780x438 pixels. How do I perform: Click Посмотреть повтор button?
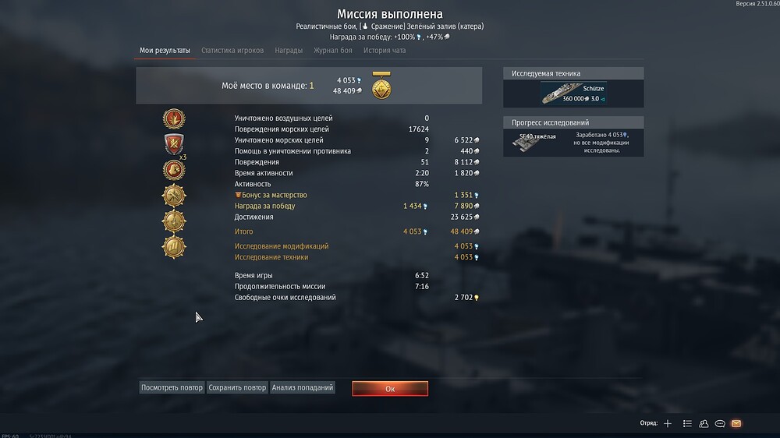coord(172,388)
